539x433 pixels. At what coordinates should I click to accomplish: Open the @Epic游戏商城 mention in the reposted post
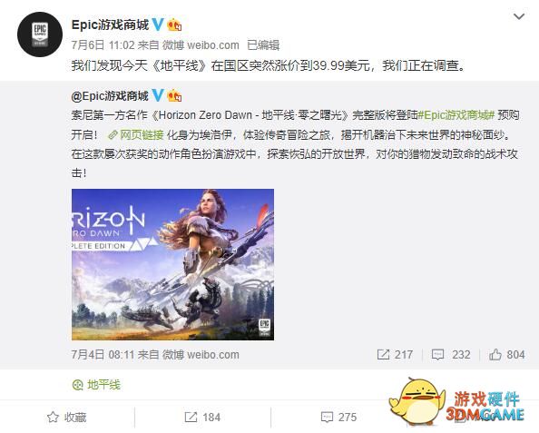click(110, 95)
